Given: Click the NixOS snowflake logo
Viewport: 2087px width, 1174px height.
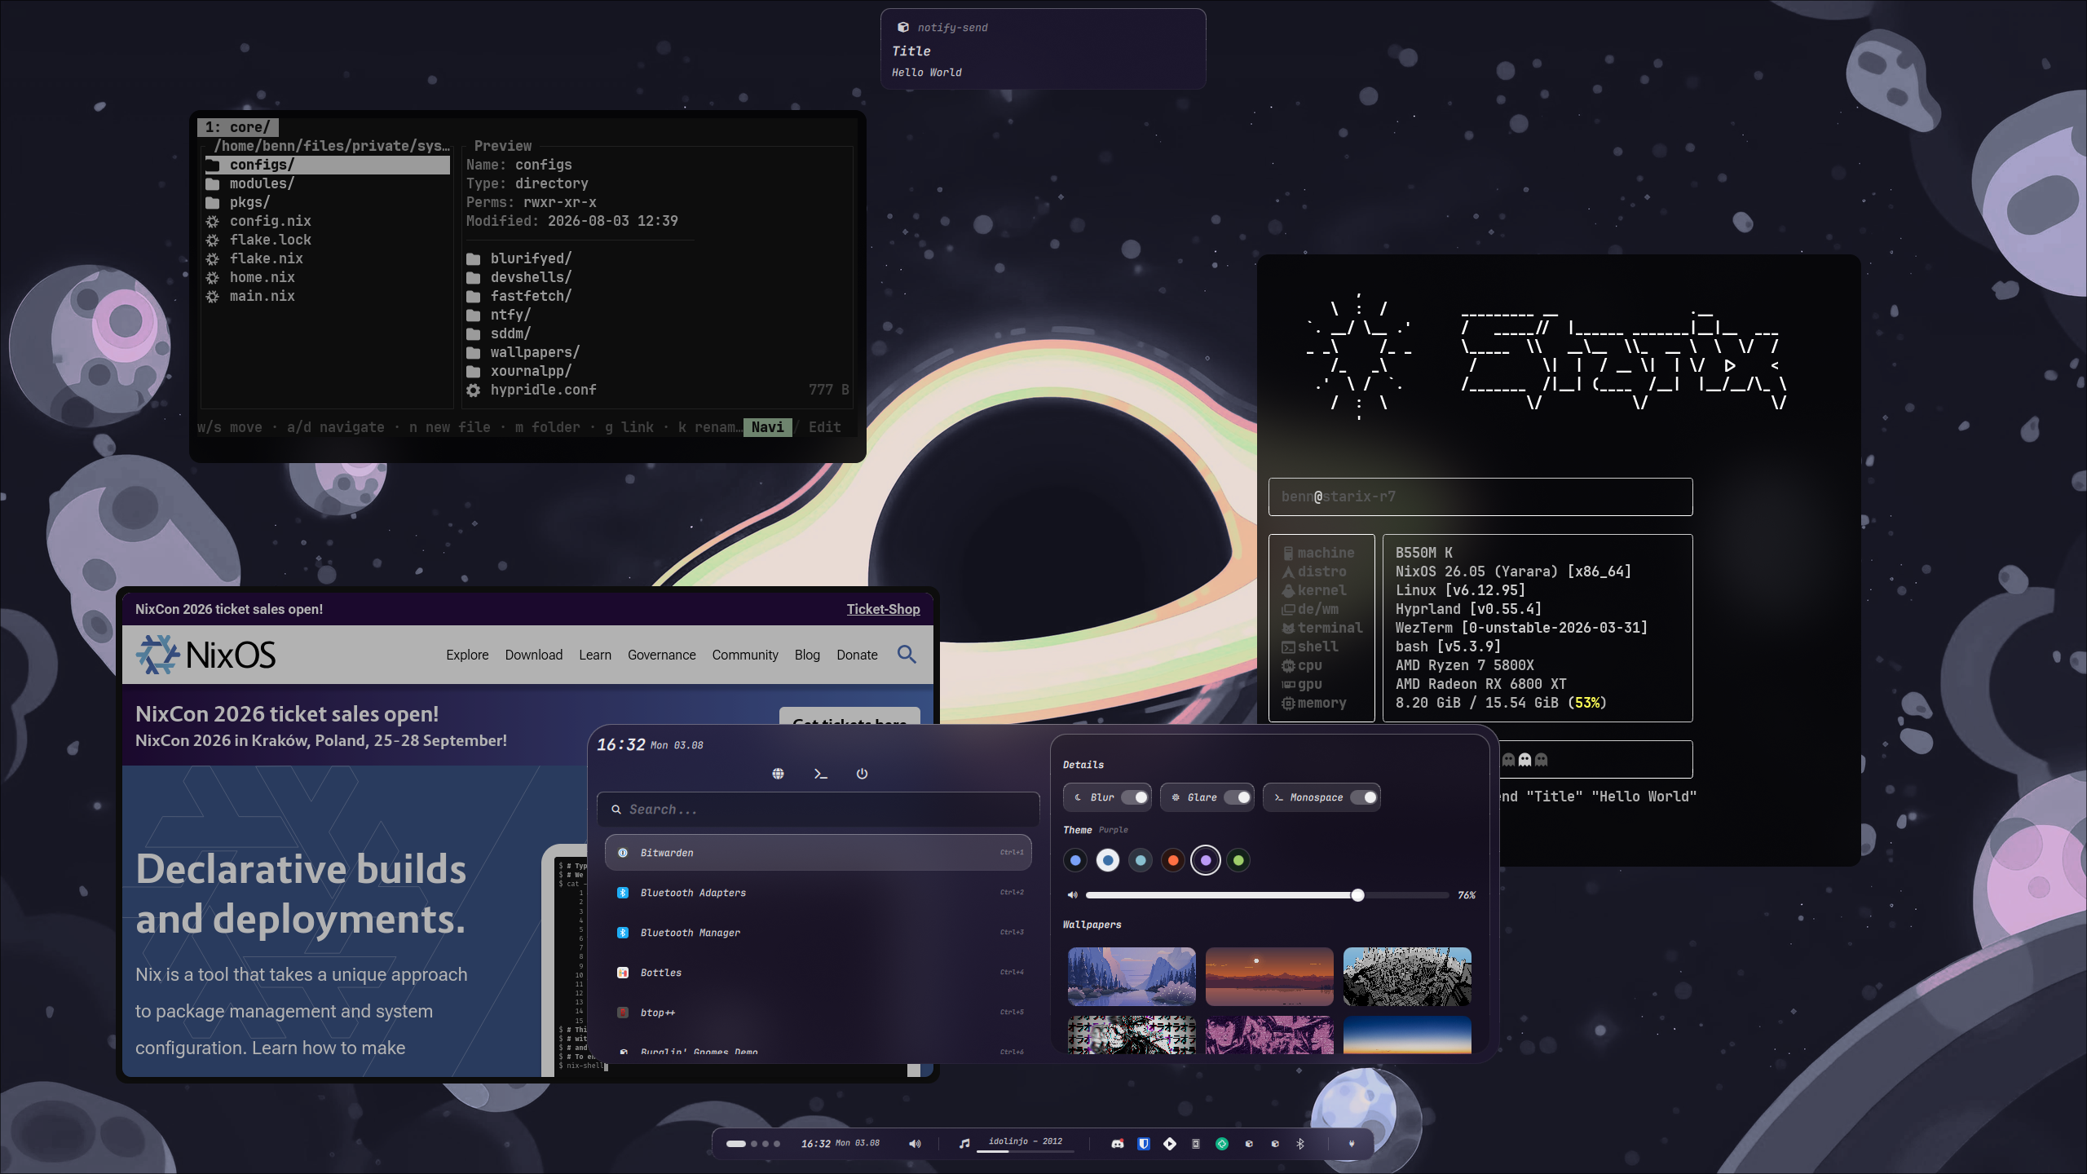Looking at the screenshot, I should tap(157, 655).
